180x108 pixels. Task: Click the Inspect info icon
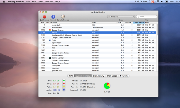[x=53, y=17]
